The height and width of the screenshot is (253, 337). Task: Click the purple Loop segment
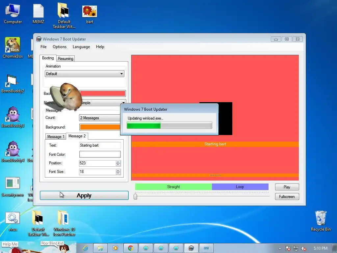pos(240,187)
